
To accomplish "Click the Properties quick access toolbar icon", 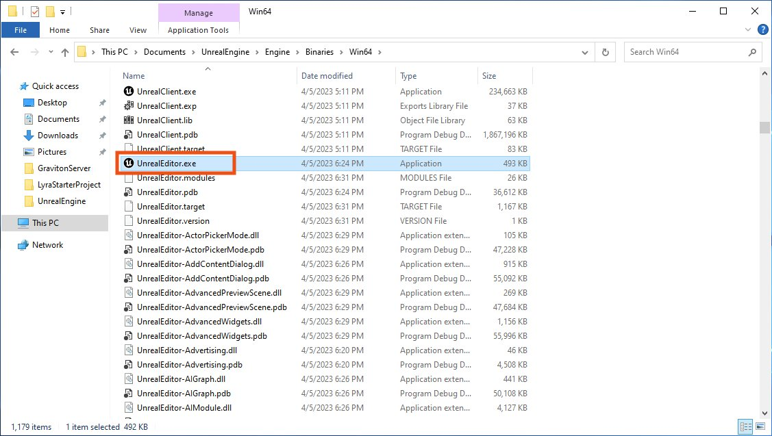I will pyautogui.click(x=35, y=12).
